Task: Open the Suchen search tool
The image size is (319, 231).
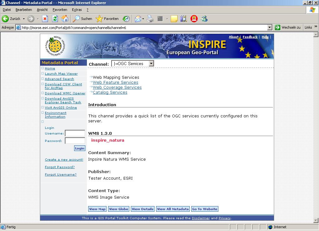Action: [83, 19]
